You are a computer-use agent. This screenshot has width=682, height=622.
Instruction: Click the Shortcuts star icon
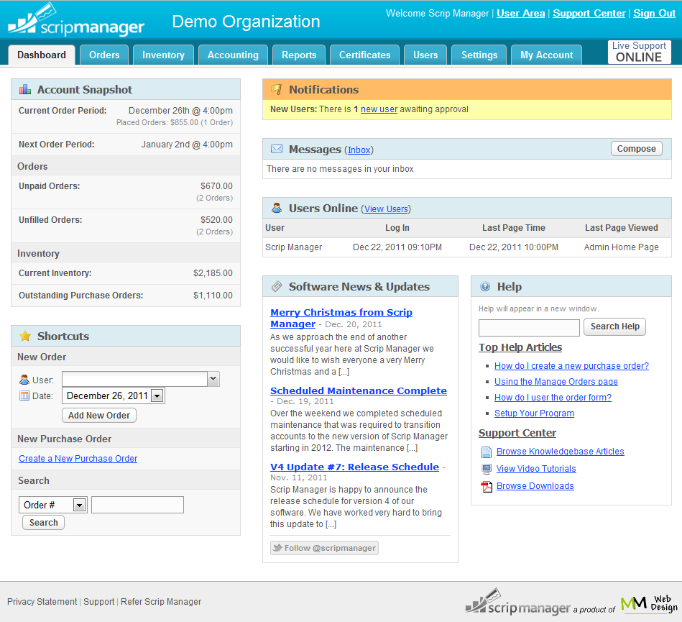tap(25, 337)
